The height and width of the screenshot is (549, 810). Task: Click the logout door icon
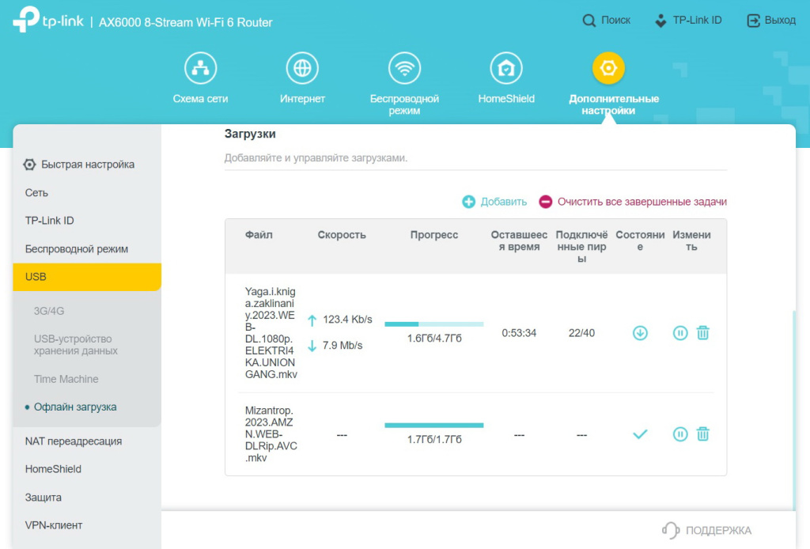pyautogui.click(x=753, y=21)
